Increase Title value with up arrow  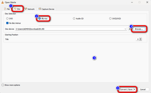pyautogui.click(x=140, y=39)
